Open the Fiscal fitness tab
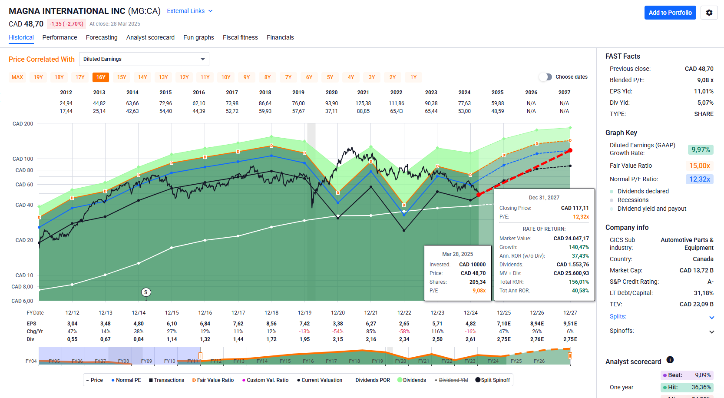724x398 pixels. tap(240, 37)
